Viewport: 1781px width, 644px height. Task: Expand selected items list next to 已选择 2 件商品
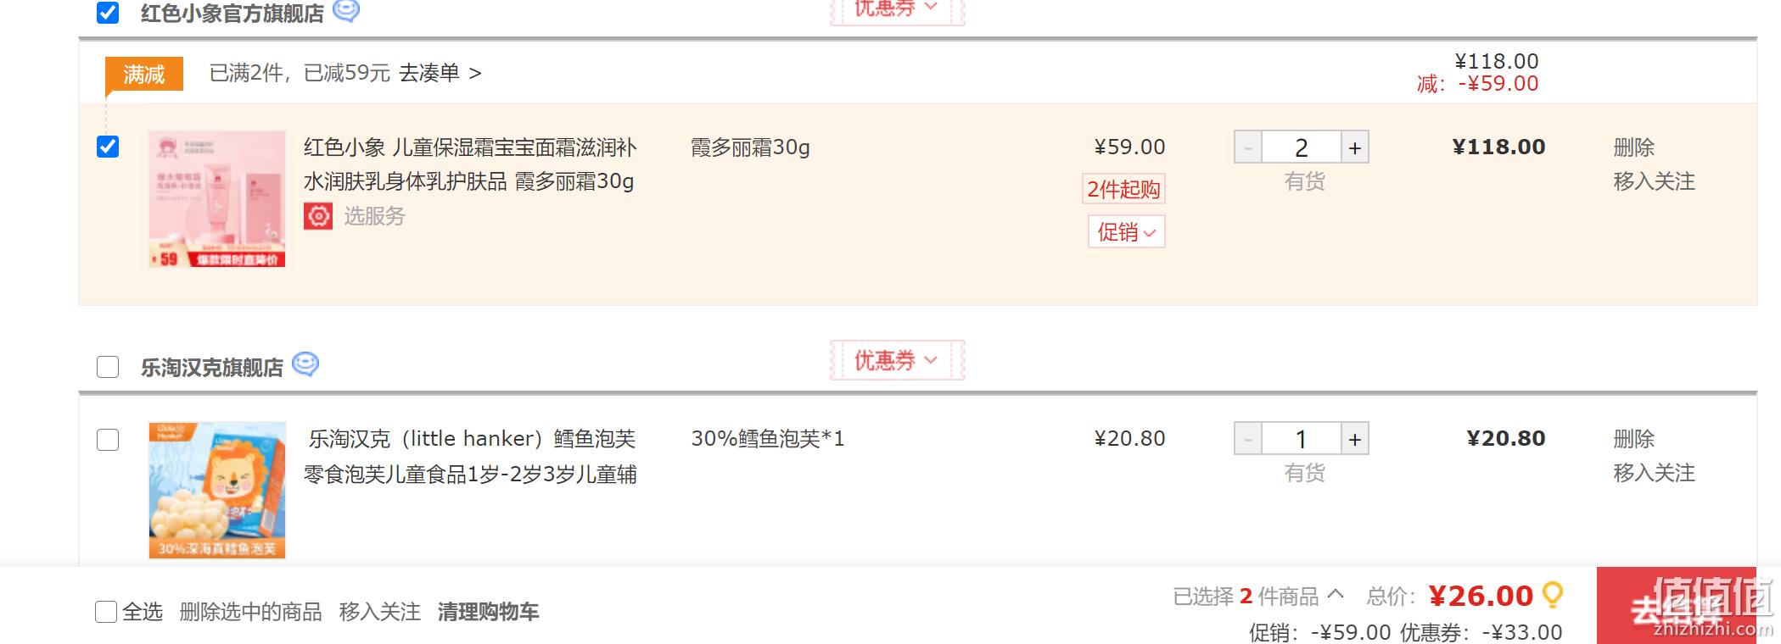click(1336, 595)
